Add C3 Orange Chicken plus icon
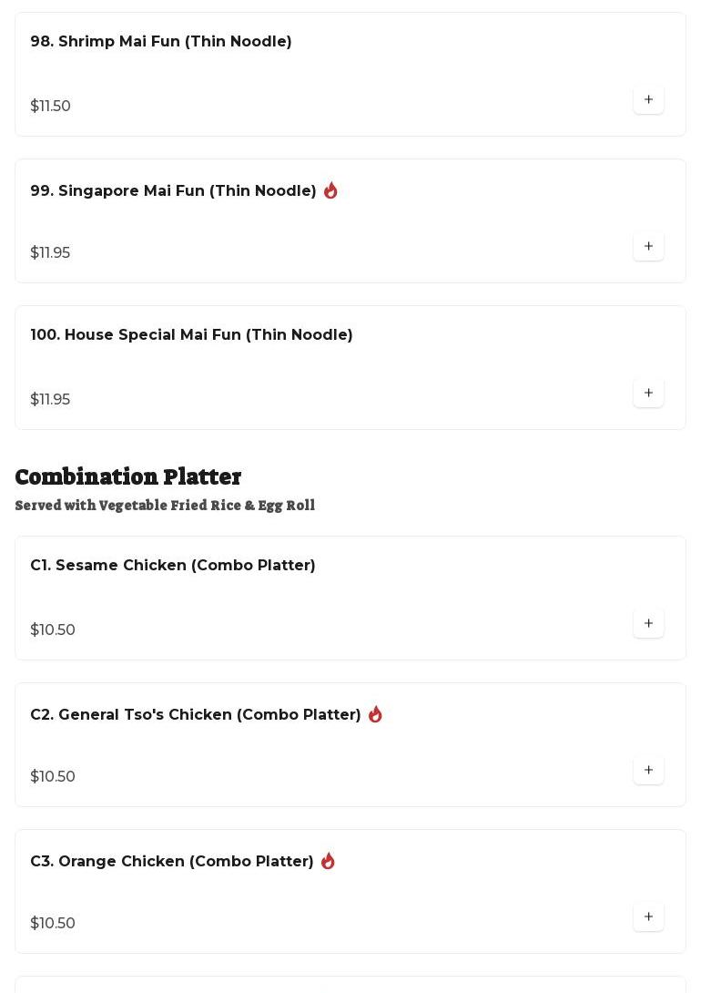Image resolution: width=701 pixels, height=993 pixels. pyautogui.click(x=648, y=917)
